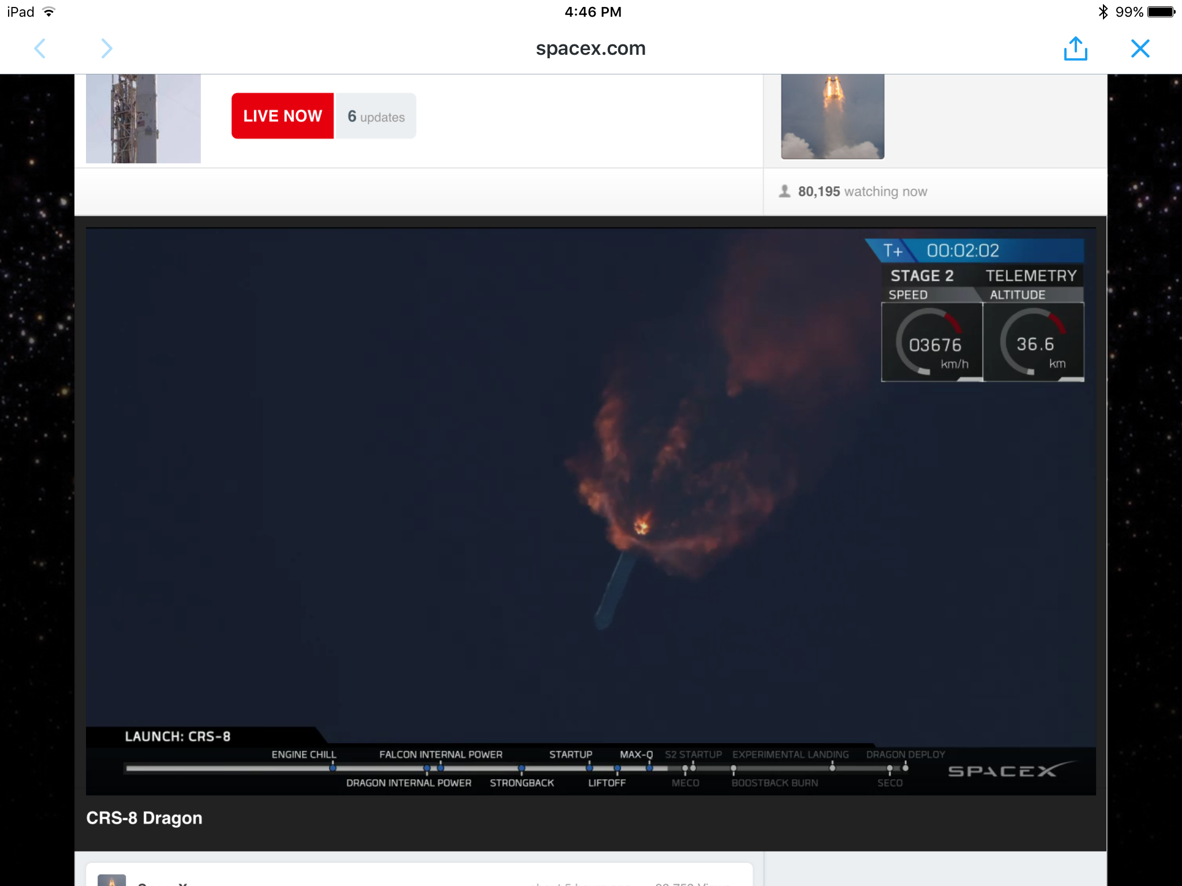Tap the spacex.com address title
Screen dimensions: 1182x886
pos(590,48)
